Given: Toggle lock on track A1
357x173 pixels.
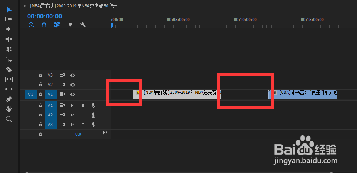Looking at the screenshot, I should click(41, 105).
